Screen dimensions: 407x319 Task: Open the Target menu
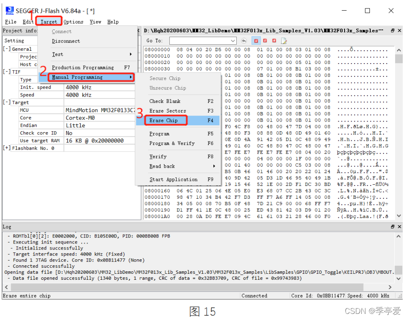[49, 22]
